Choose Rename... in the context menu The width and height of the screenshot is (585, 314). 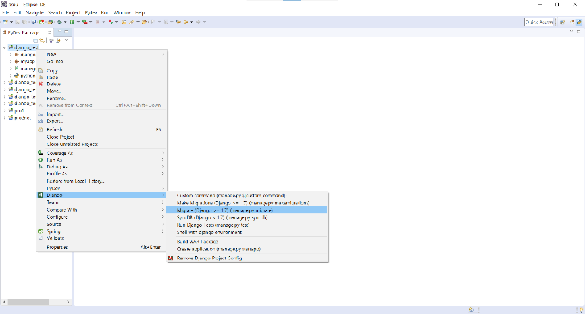coord(101,99)
